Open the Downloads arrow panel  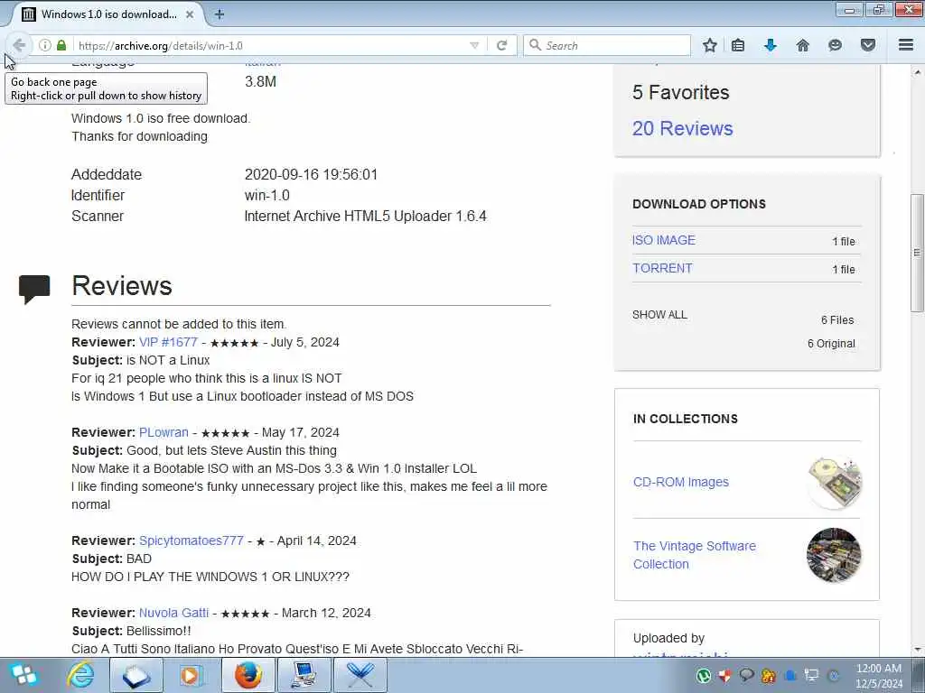(771, 45)
